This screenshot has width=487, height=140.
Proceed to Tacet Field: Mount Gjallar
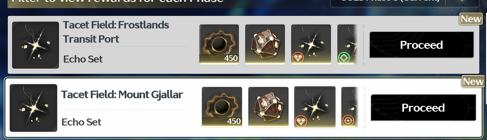click(x=423, y=108)
